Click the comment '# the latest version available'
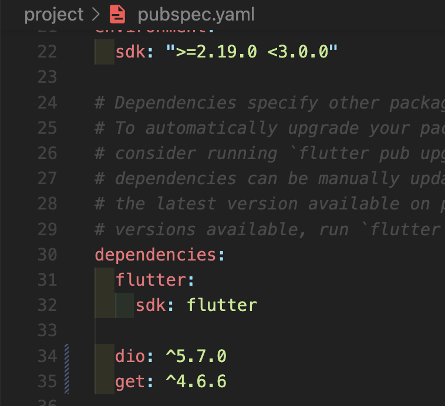The height and width of the screenshot is (406, 445). pyautogui.click(x=247, y=204)
